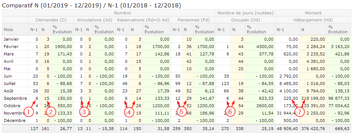Click the Hébergement (Hd) column header
This screenshot has height=136, width=355.
(x=313, y=20)
